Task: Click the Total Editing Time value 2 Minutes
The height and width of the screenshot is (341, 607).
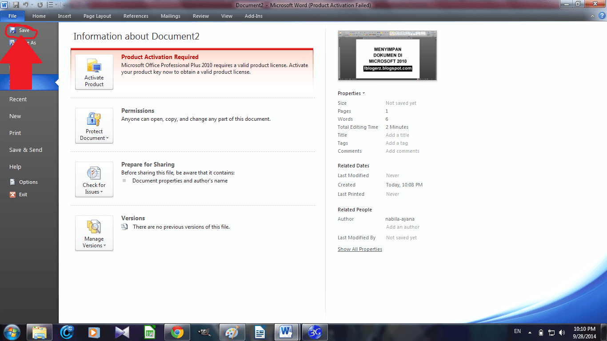Action: click(x=397, y=127)
